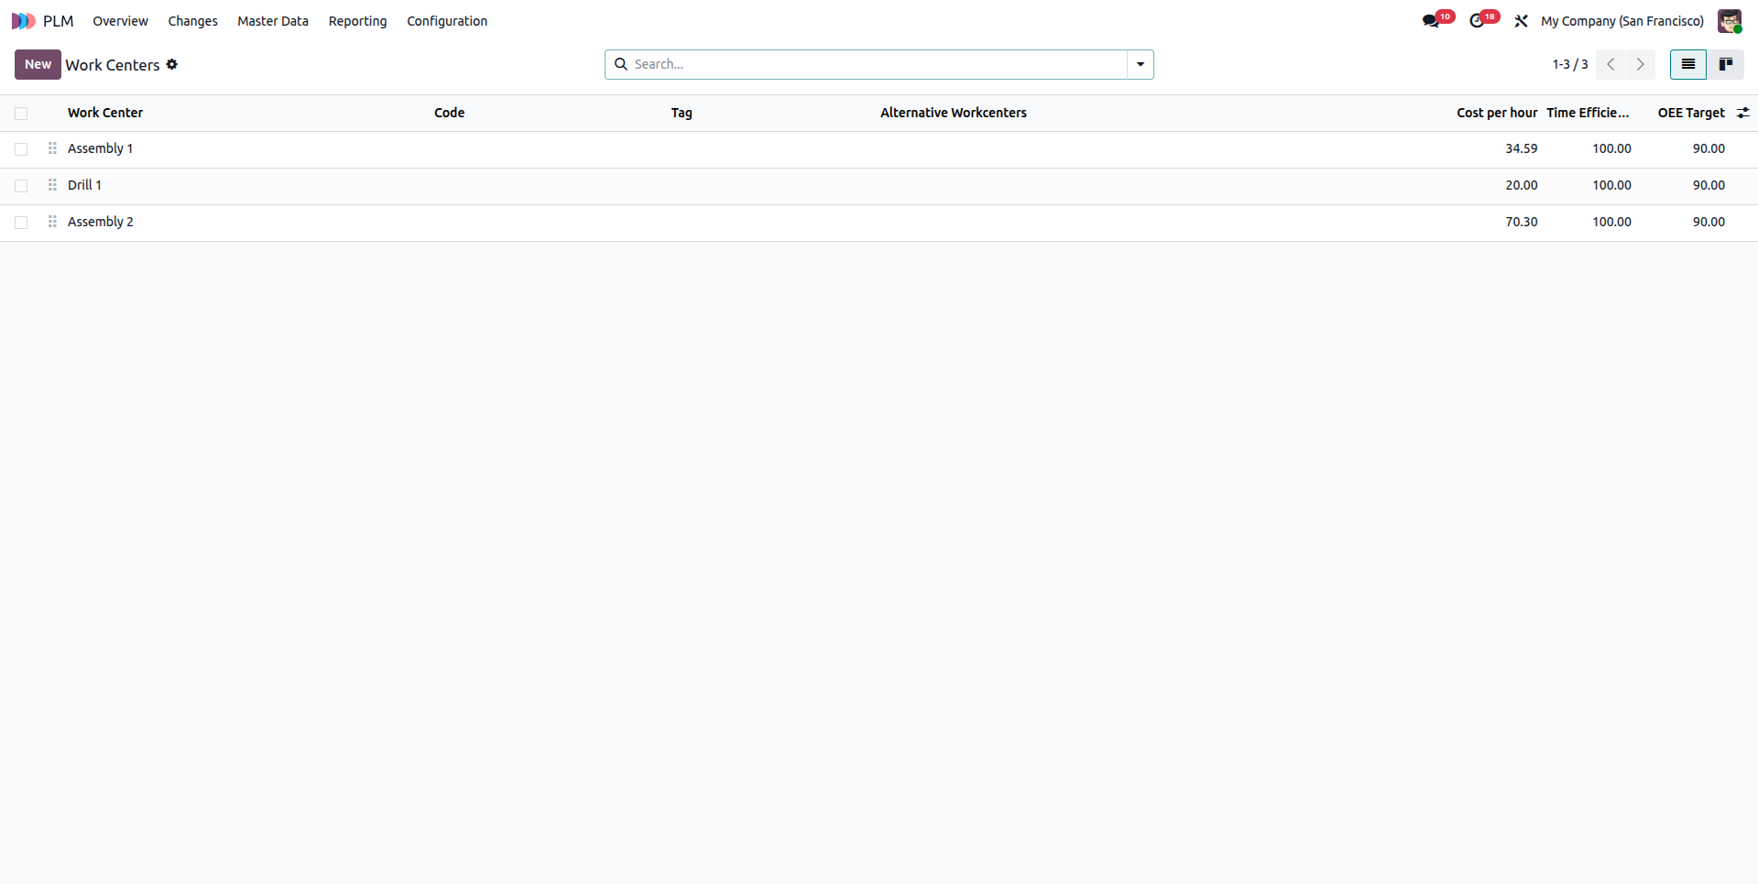Sort by Cost per hour column
The height and width of the screenshot is (884, 1758).
(x=1497, y=113)
